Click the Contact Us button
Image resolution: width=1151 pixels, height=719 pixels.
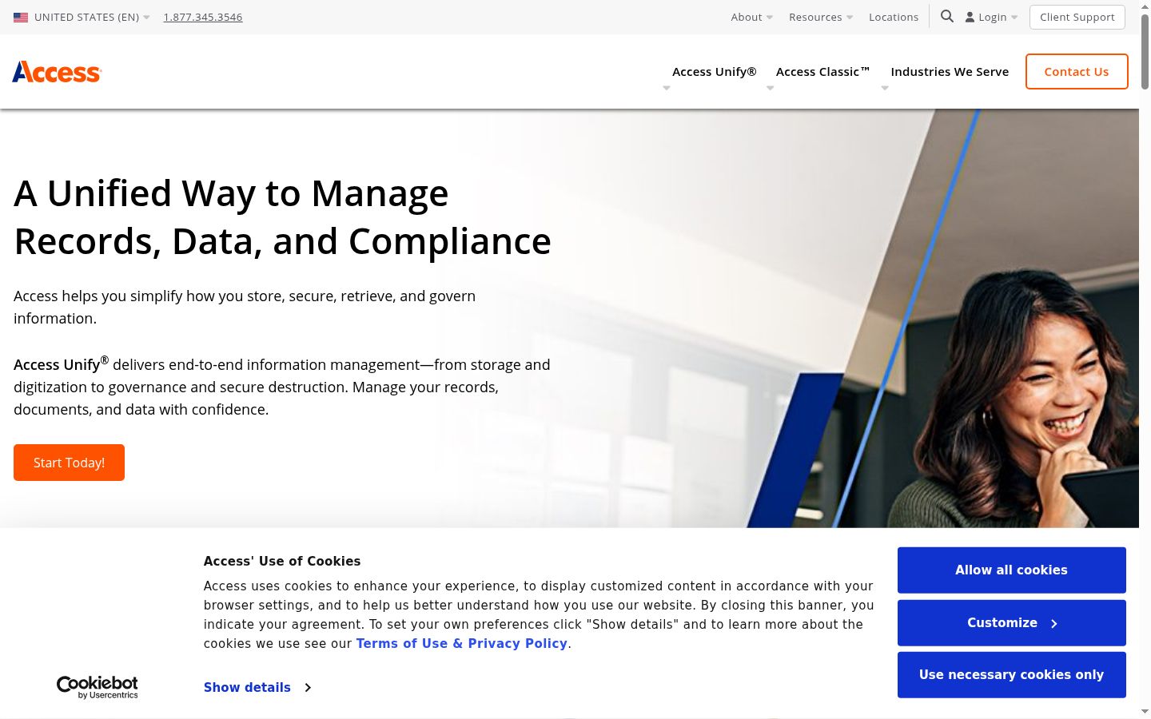pos(1077,71)
